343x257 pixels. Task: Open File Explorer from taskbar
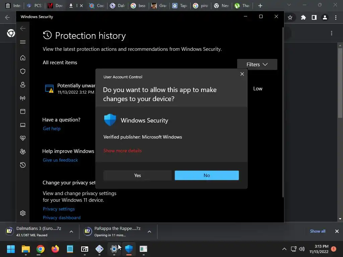25,249
